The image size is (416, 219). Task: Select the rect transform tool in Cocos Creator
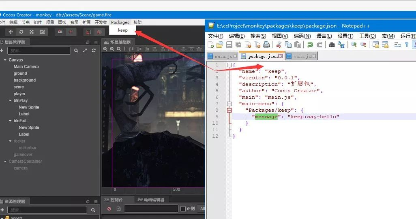tap(42, 32)
